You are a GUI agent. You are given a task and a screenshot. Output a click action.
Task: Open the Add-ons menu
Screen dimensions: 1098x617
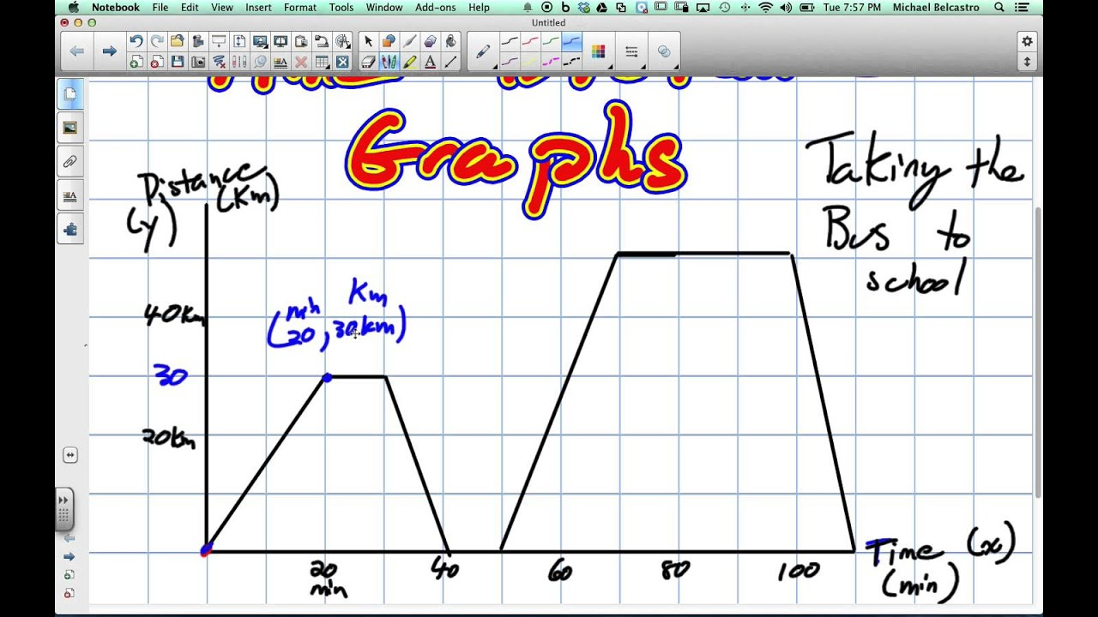436,8
